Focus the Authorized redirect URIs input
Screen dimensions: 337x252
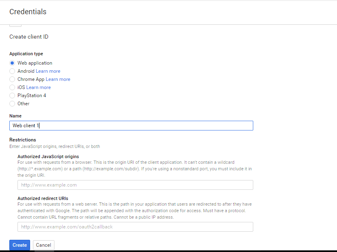point(135,227)
